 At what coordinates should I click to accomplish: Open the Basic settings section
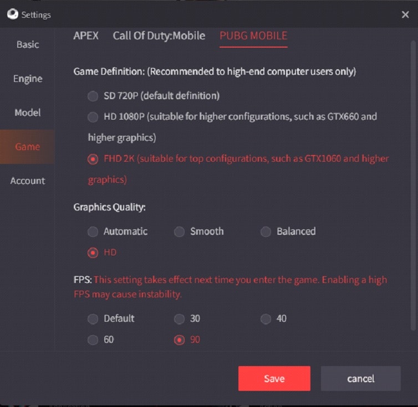(x=28, y=44)
